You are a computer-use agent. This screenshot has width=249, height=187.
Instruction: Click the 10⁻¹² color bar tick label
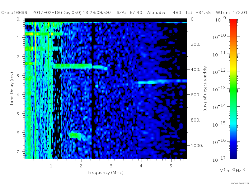point(219,72)
